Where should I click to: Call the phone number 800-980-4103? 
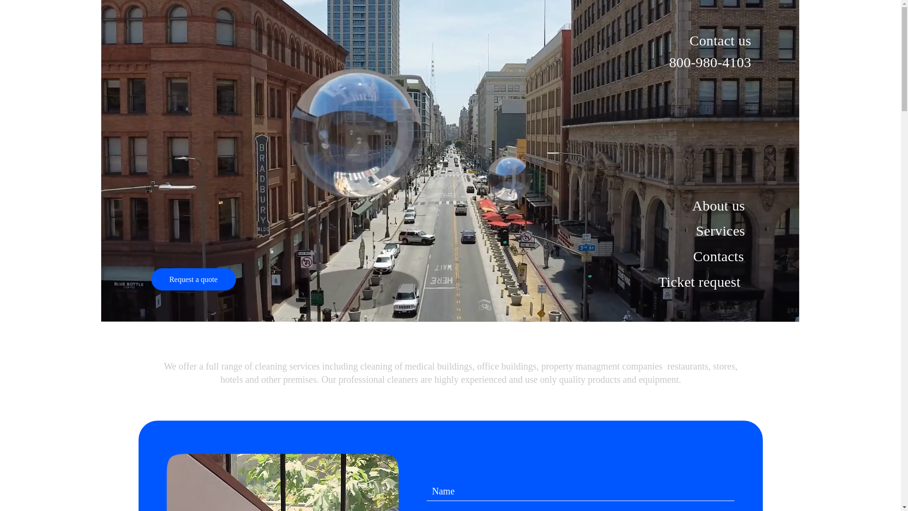(710, 62)
